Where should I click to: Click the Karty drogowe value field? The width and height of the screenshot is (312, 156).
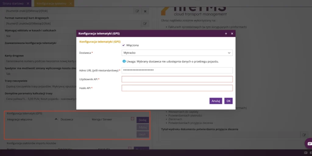tap(41, 61)
